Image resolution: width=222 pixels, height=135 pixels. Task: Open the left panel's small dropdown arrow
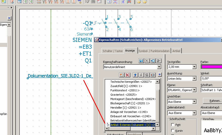point(8,7)
